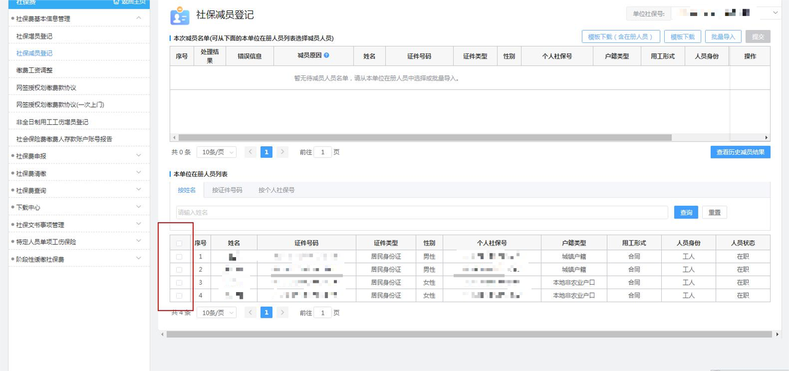Viewport: 789px width, 371px height.
Task: Collapse the 社保费基本信息管理 section
Action: click(139, 18)
